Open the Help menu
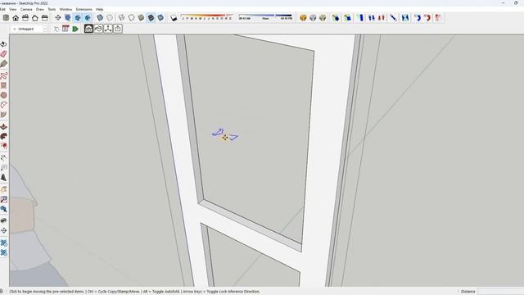This screenshot has width=524, height=295. [x=99, y=9]
